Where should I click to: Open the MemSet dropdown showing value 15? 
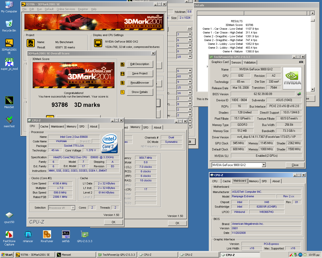190,87
